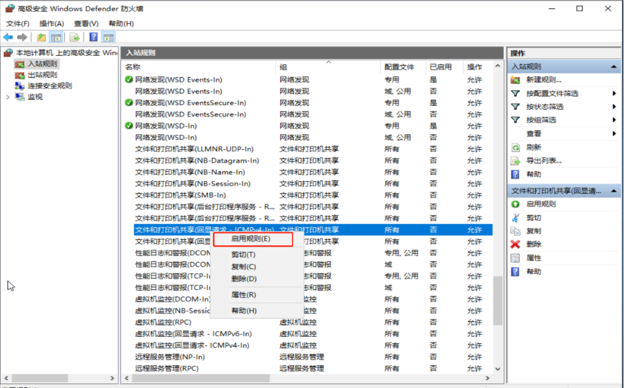This screenshot has width=624, height=388.
Task: Toggle the show/hide console tree toolbar icon
Action: tap(56, 38)
